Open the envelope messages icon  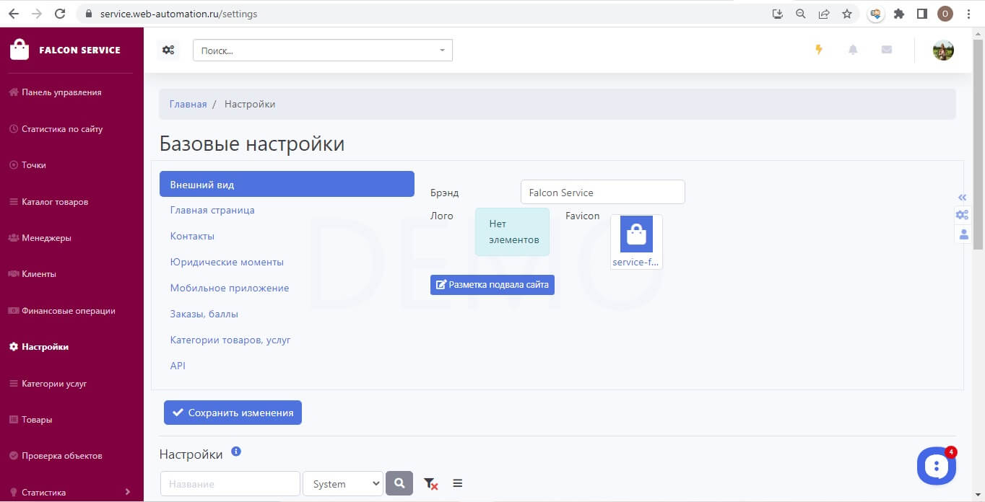pos(887,50)
